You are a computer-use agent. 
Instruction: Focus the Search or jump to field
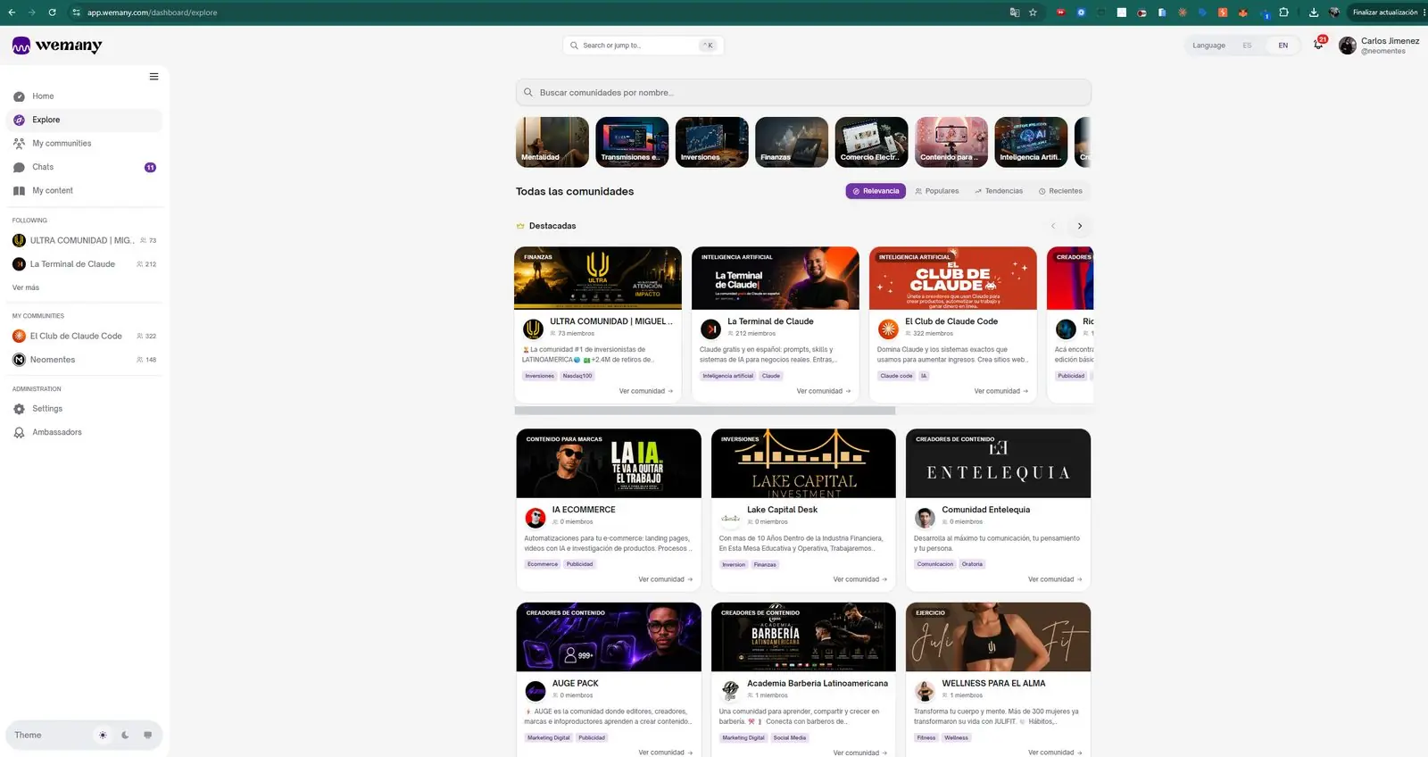[643, 46]
